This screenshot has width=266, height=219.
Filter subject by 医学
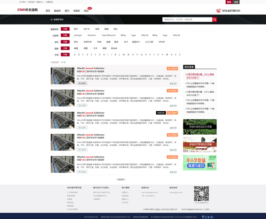(116, 42)
